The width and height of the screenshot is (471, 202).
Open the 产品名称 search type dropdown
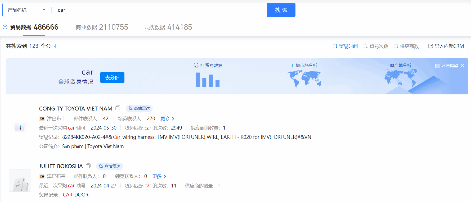point(26,10)
